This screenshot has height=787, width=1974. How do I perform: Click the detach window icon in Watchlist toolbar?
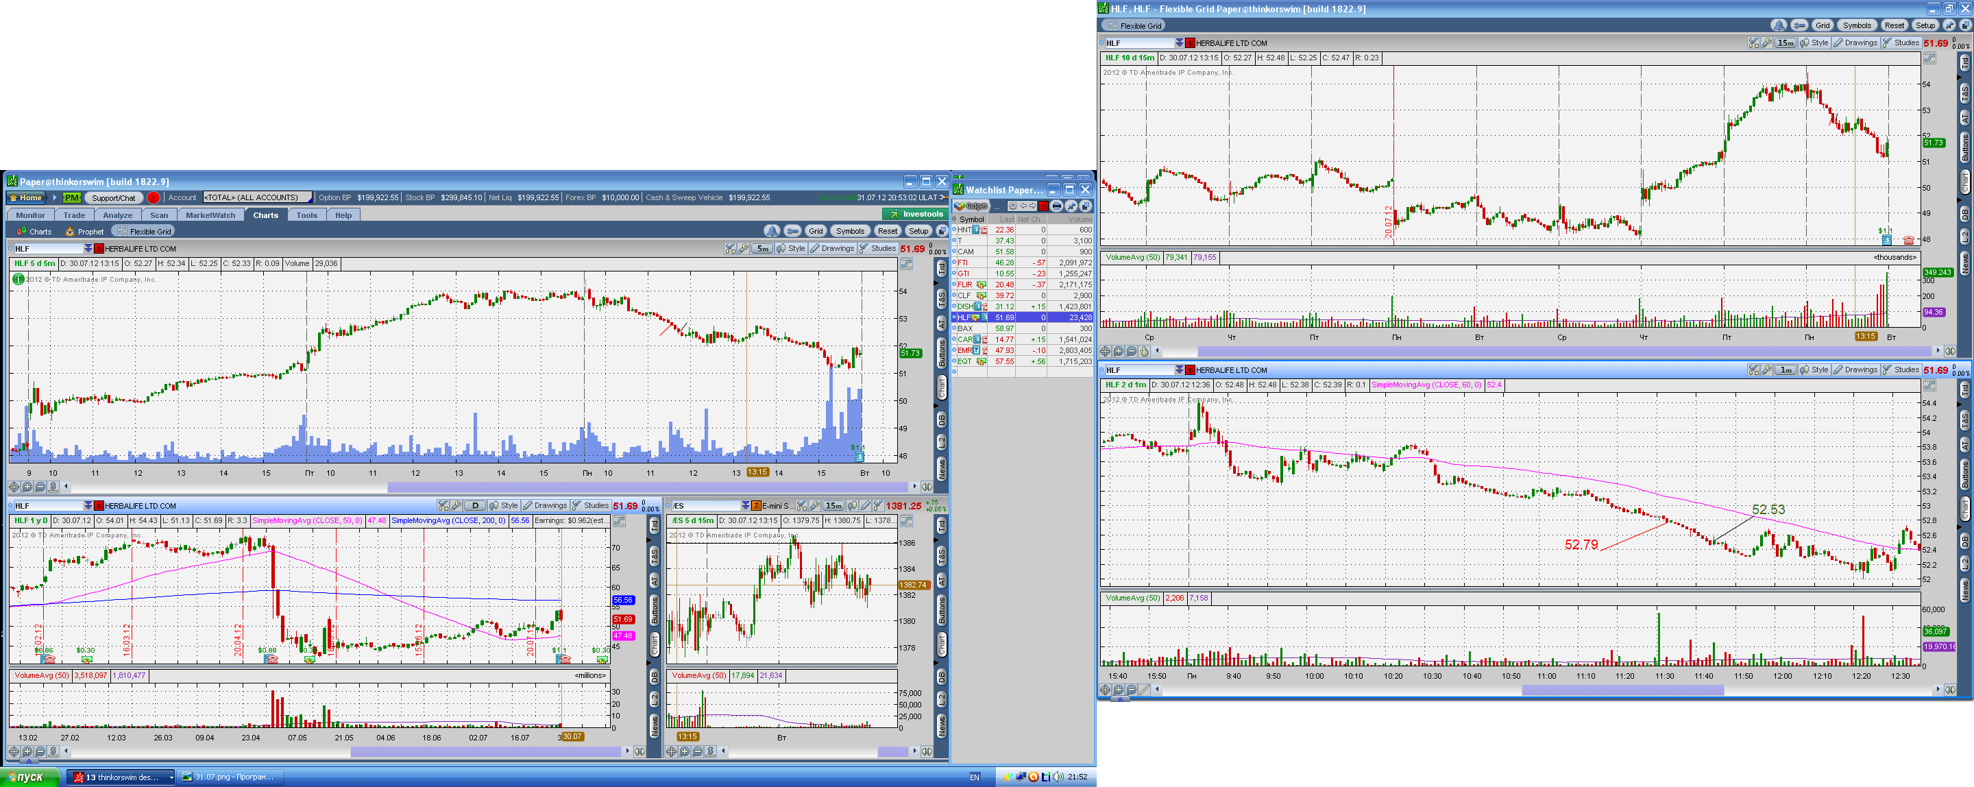pos(1085,206)
